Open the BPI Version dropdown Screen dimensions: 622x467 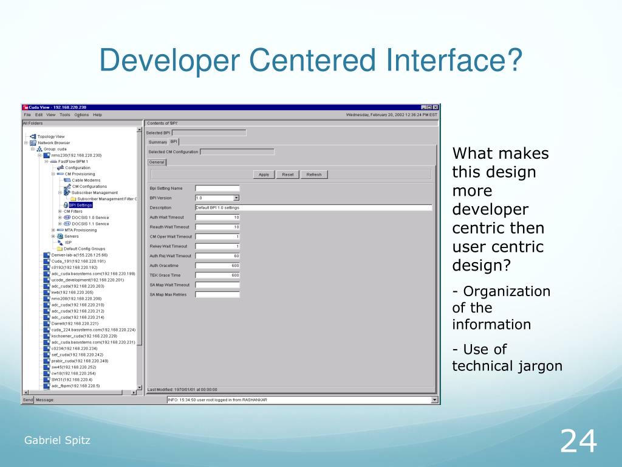coord(236,198)
